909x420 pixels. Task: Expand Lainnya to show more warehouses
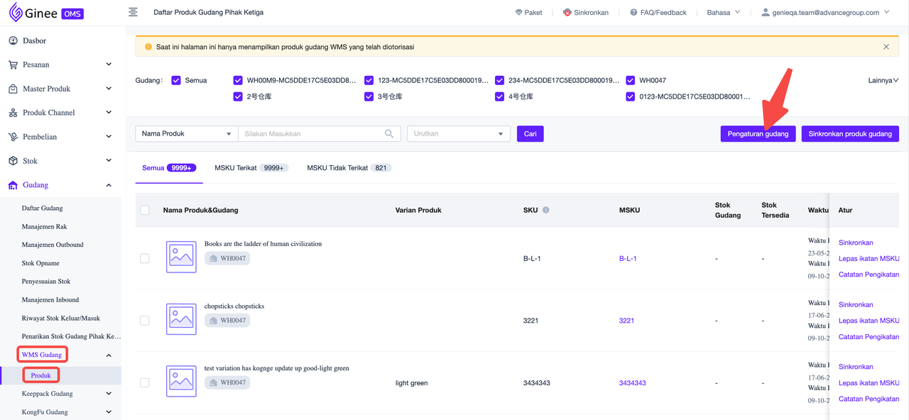point(883,80)
